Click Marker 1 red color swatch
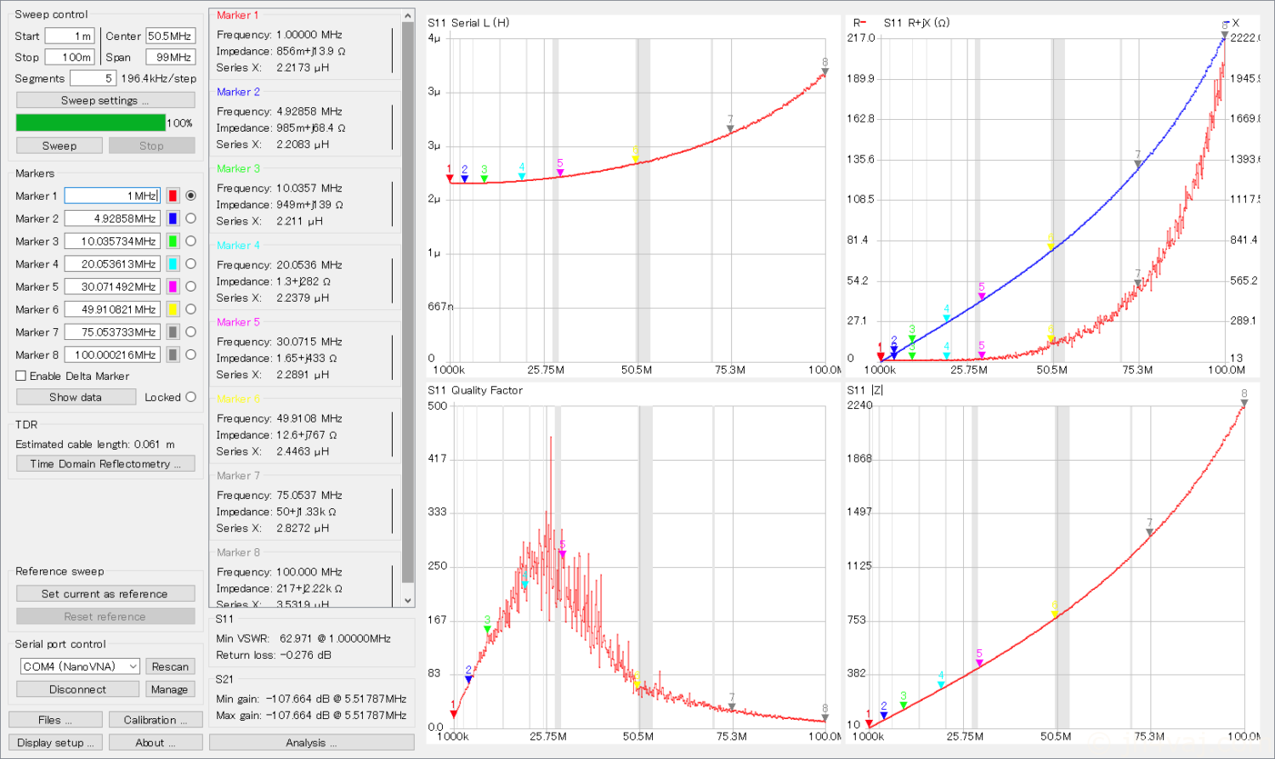 [x=173, y=195]
